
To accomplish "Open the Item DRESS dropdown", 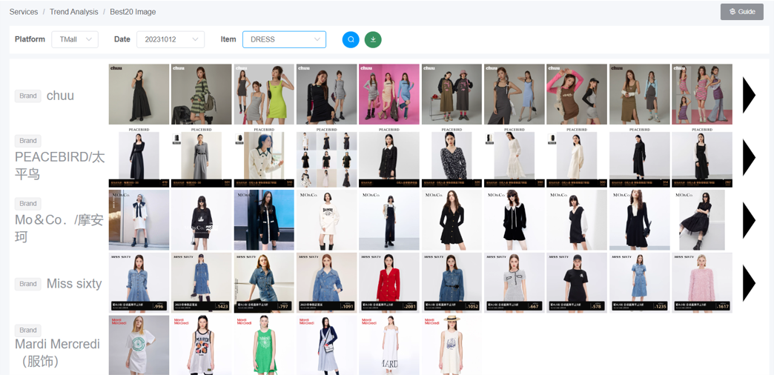I will pyautogui.click(x=285, y=39).
